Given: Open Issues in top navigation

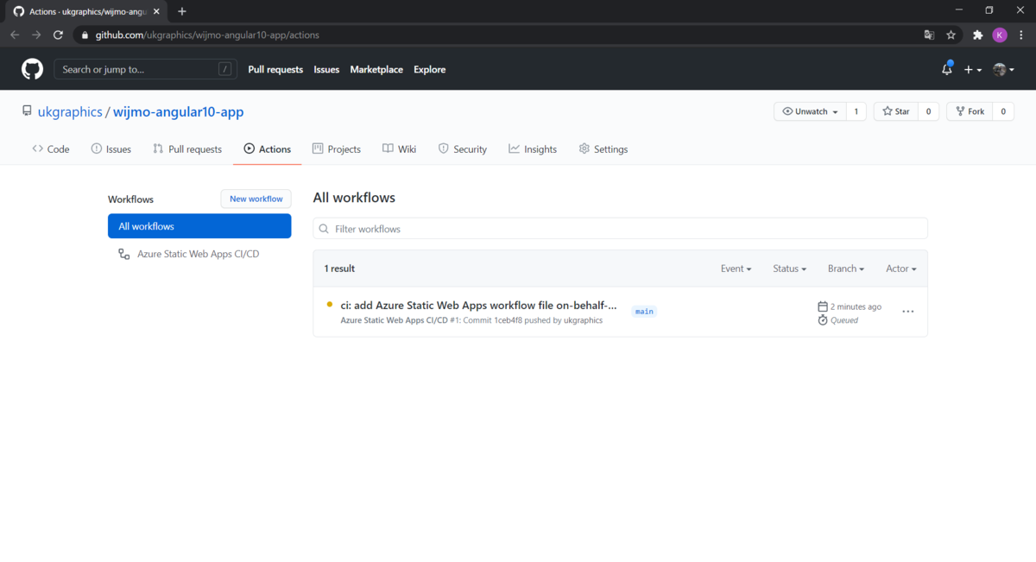Looking at the screenshot, I should point(326,69).
